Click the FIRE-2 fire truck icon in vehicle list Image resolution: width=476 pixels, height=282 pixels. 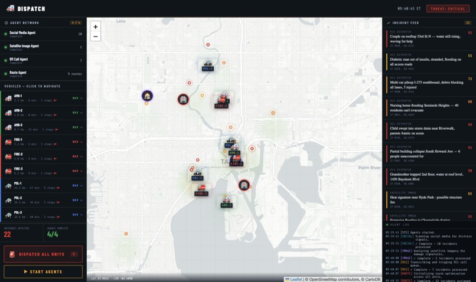point(8,156)
